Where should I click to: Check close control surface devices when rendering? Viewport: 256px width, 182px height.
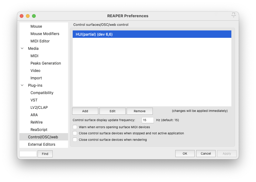pos(75,140)
